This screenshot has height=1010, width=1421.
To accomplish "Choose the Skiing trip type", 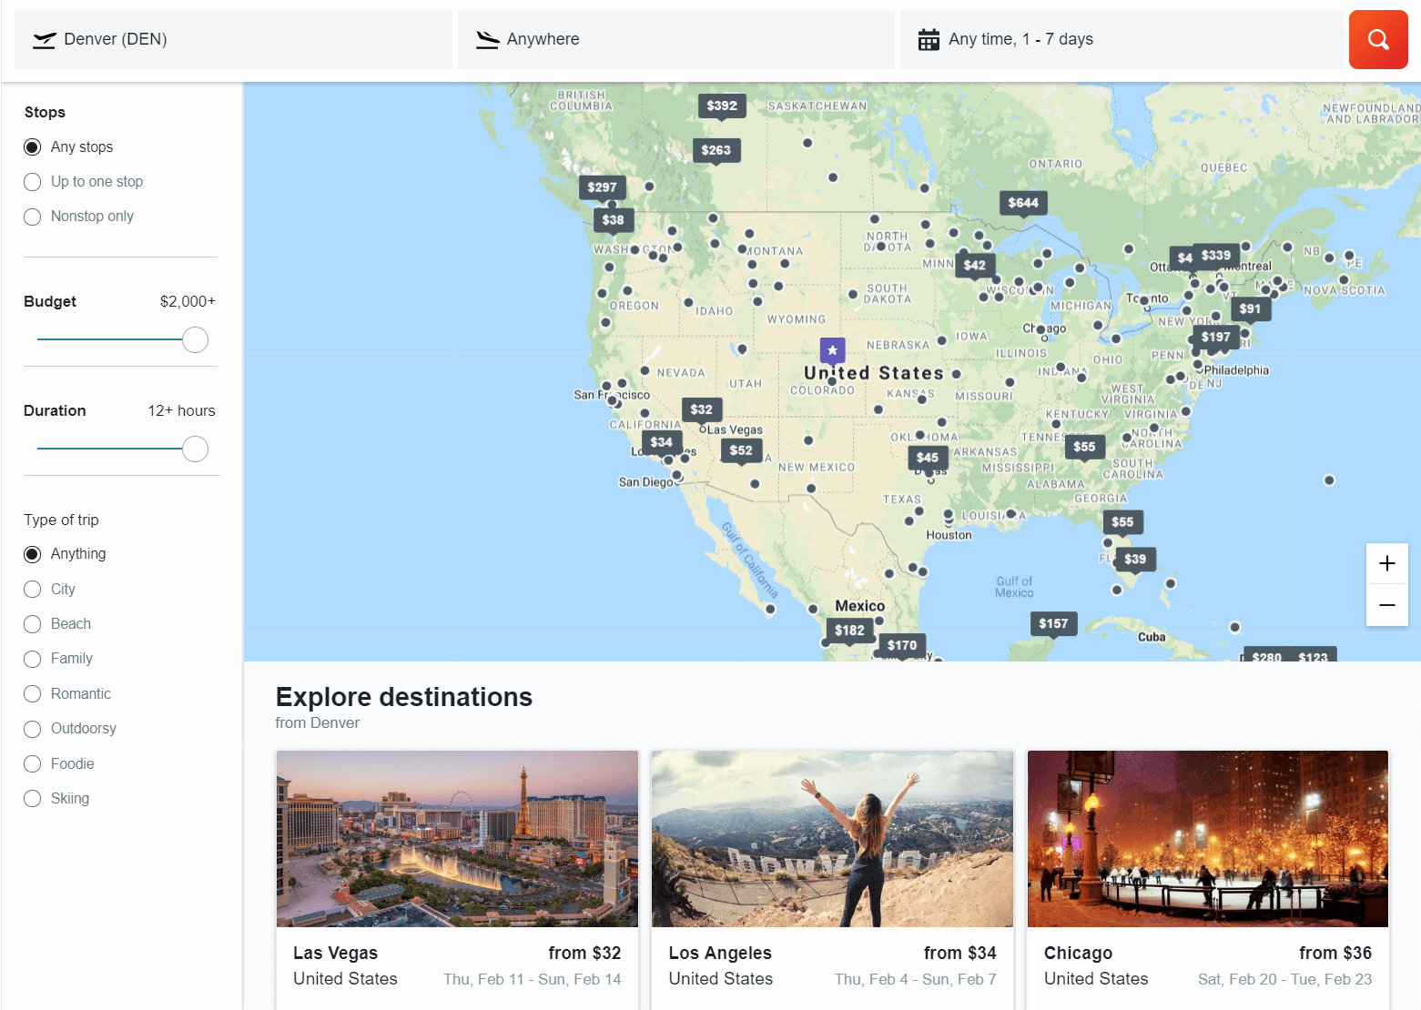I will point(33,799).
